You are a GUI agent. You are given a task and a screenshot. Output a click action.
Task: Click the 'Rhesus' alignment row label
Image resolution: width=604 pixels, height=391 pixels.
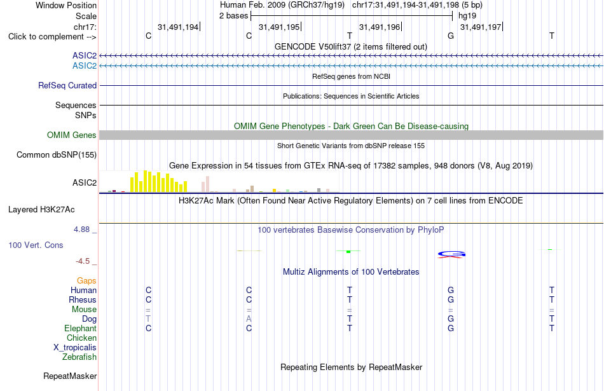83,299
